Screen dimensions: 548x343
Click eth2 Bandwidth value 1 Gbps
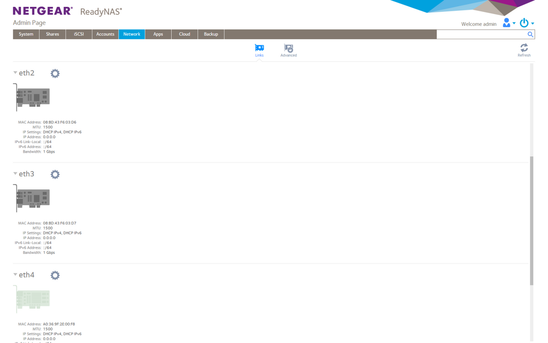pyautogui.click(x=49, y=151)
